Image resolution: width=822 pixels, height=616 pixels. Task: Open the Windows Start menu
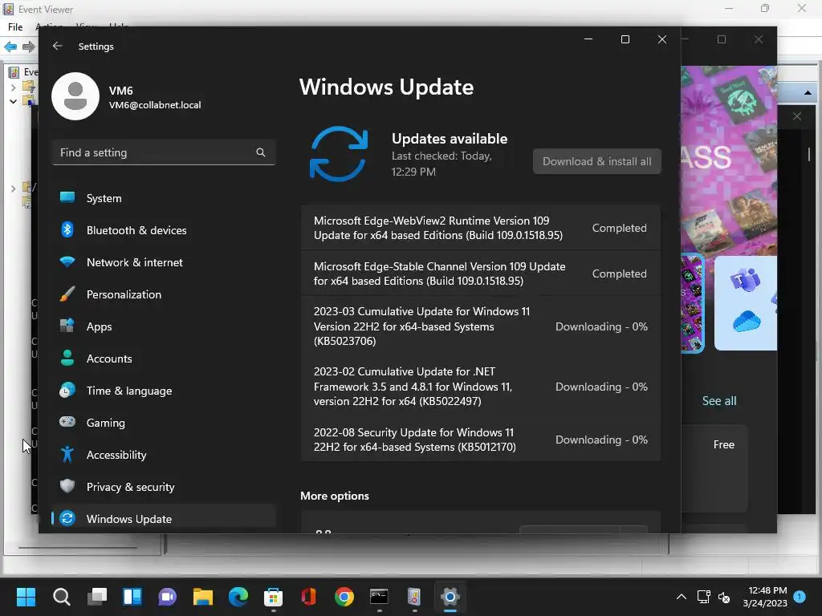tap(26, 597)
